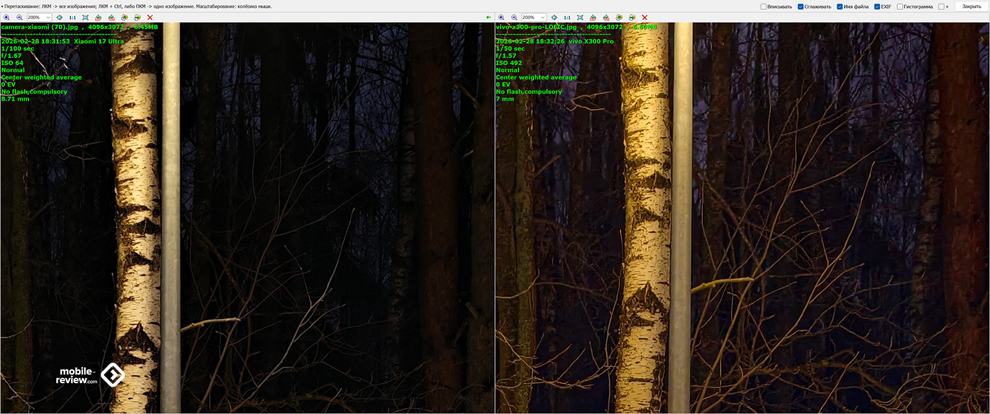Zoom out on the left Xiaomi image
This screenshot has height=414, width=990.
pos(19,17)
